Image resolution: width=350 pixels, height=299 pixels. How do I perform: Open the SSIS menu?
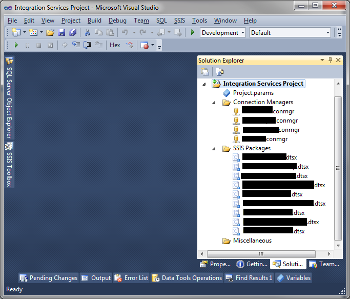pos(179,21)
